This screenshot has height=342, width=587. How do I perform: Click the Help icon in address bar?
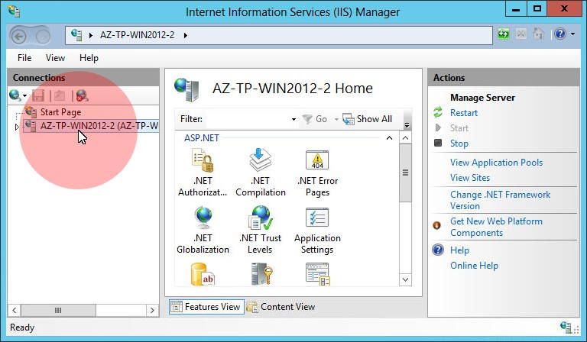[560, 34]
